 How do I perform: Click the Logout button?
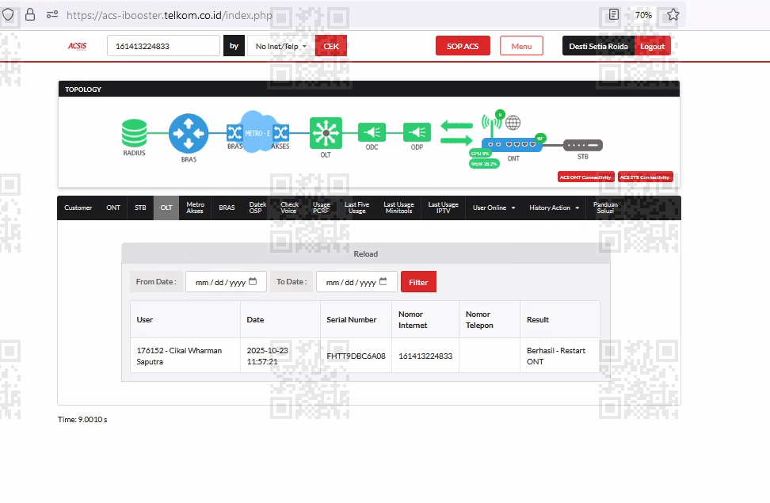tap(653, 46)
